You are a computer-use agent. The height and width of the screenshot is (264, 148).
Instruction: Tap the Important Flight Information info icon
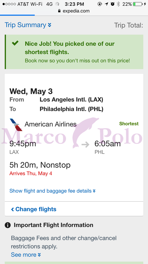click(8, 225)
